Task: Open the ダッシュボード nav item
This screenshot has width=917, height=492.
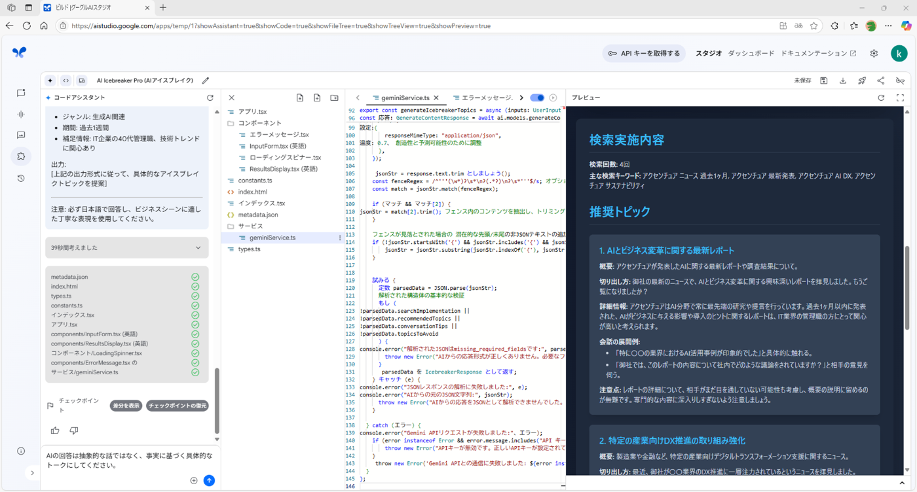Action: 751,54
